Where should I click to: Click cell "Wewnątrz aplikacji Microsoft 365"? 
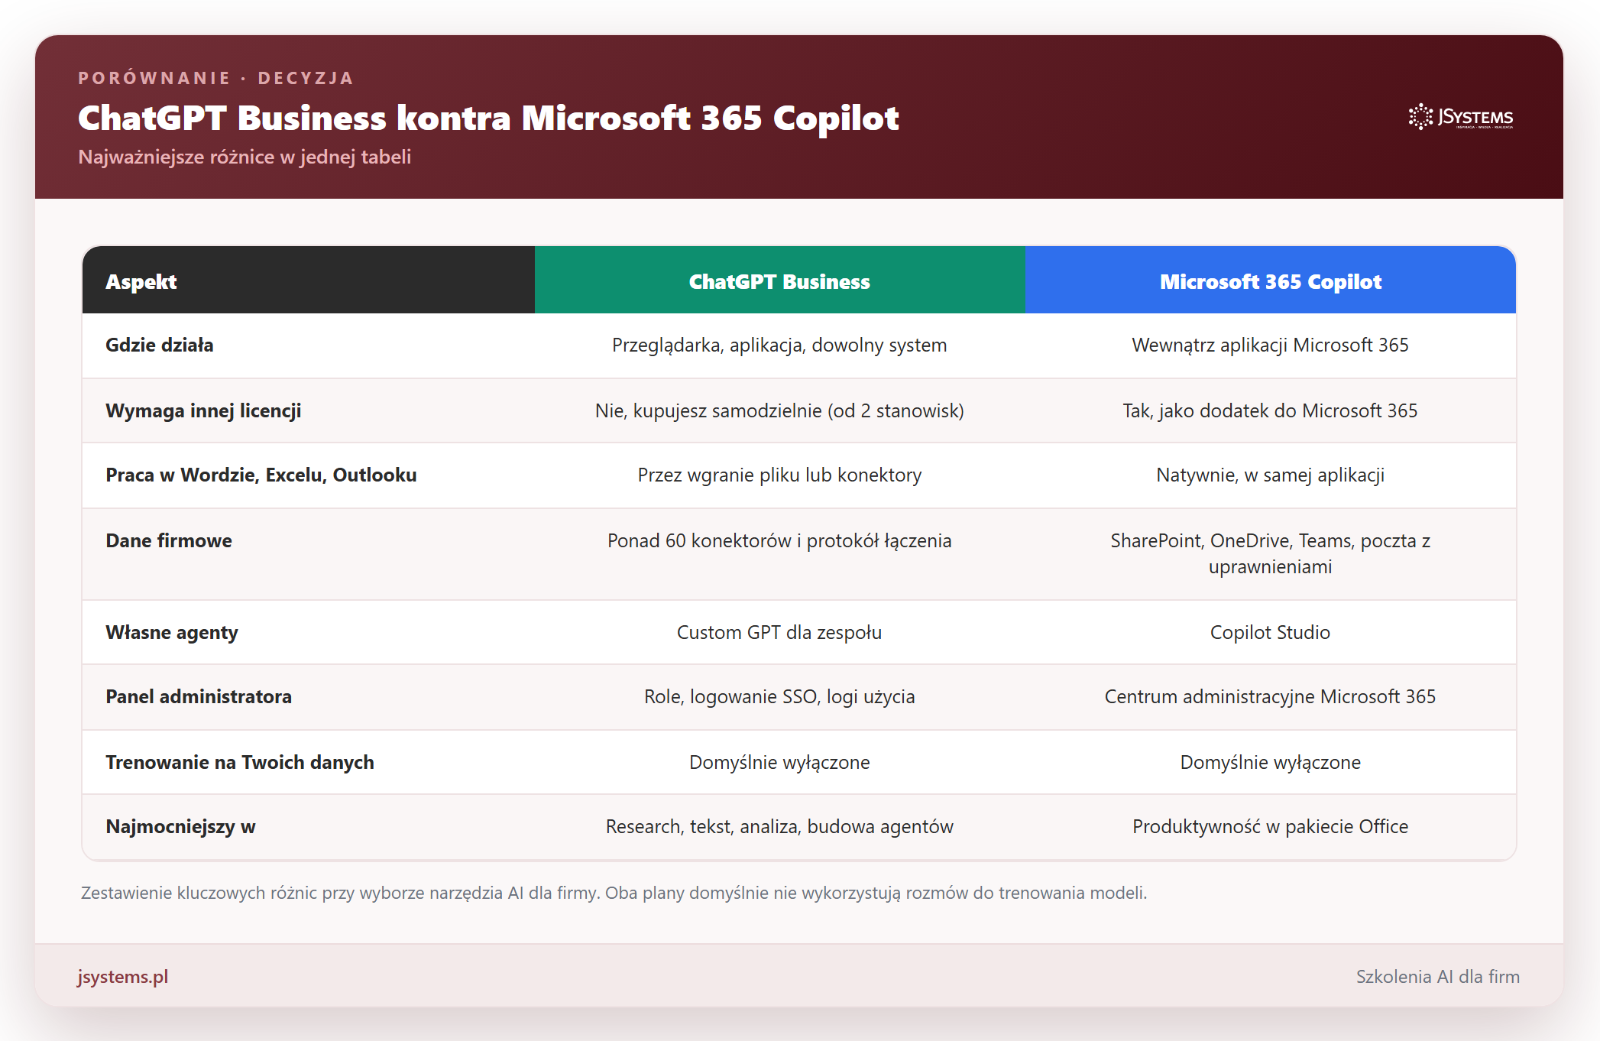1270,345
